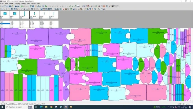Click the blue monitor icon in second toolbar row

[41, 9]
